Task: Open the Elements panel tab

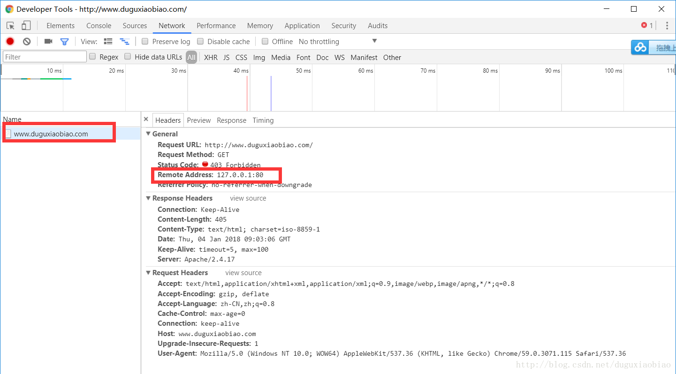Action: [x=61, y=26]
